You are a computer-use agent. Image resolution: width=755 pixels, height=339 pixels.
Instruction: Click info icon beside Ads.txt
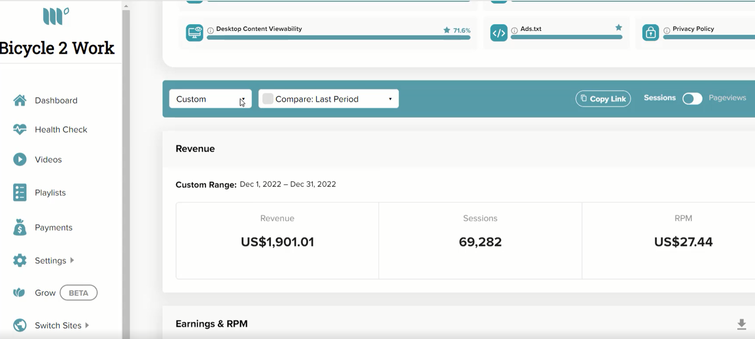[x=514, y=30]
